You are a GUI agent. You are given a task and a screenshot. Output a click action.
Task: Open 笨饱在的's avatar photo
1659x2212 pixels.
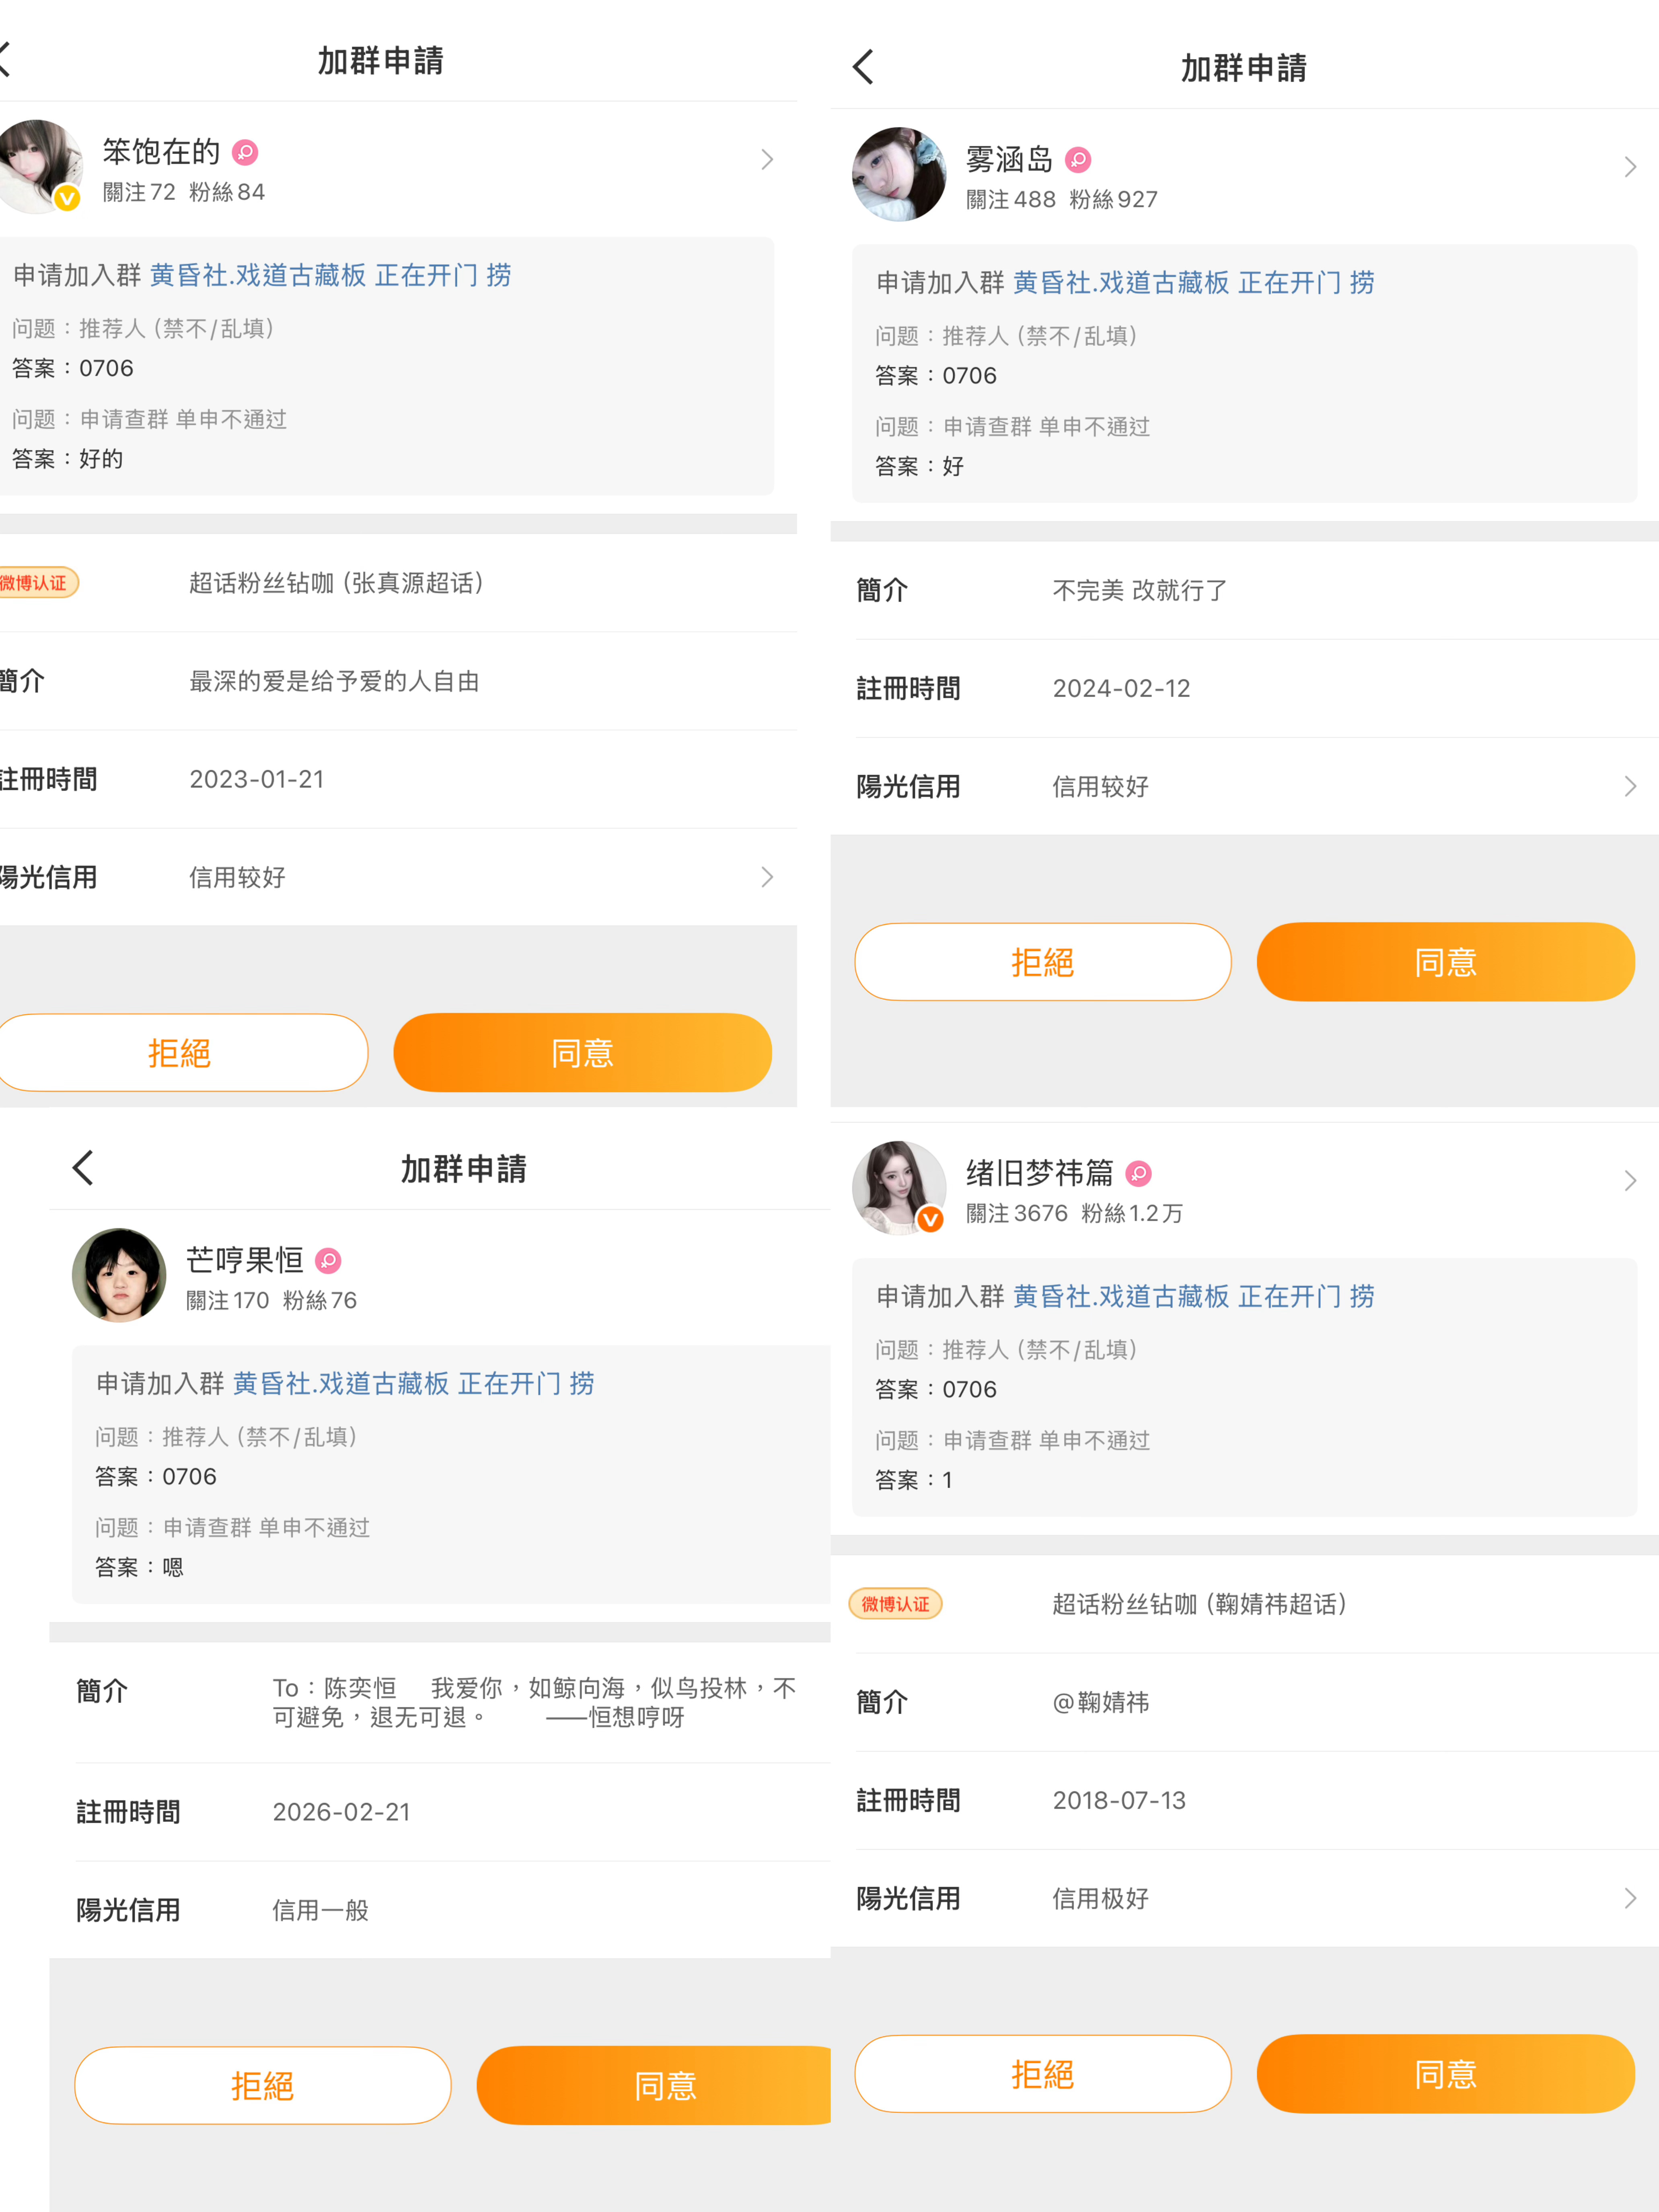pos(38,166)
